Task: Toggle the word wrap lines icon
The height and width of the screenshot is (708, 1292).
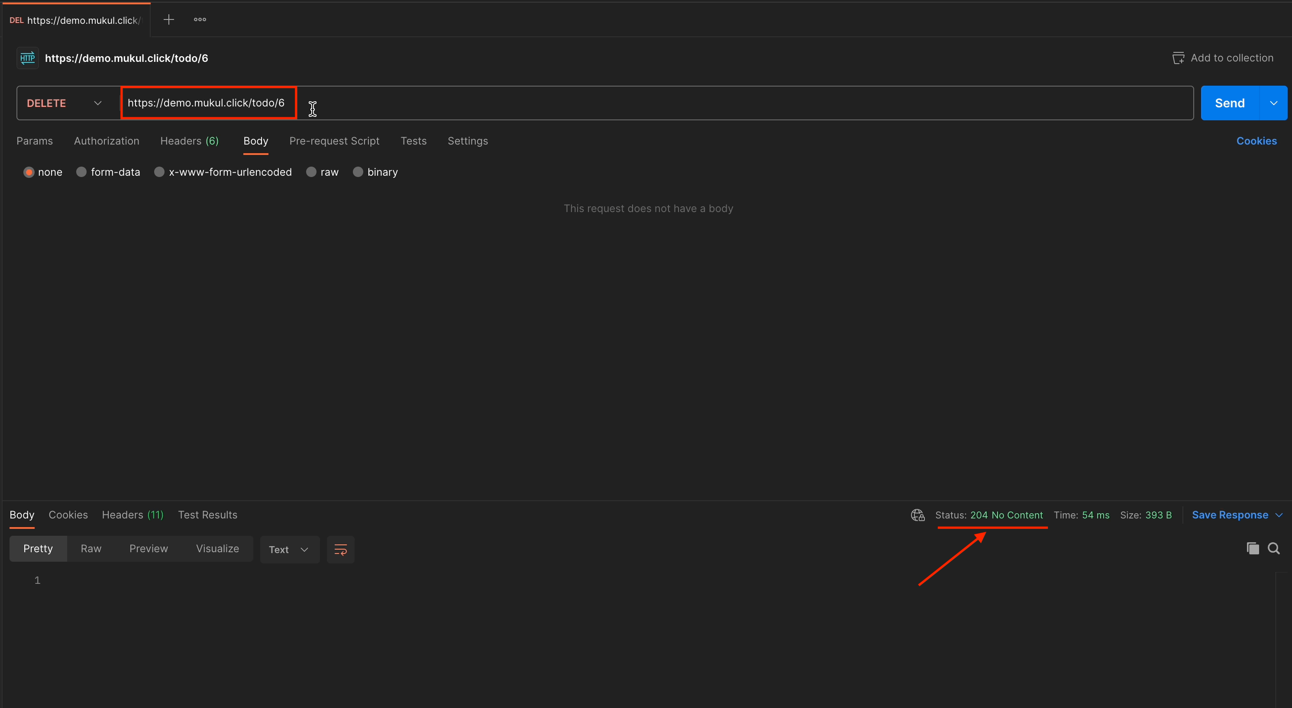Action: (x=341, y=550)
